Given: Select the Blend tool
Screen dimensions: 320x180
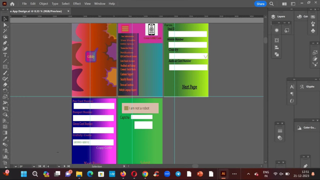Looking at the screenshot, I should pyautogui.click(x=5, y=145).
